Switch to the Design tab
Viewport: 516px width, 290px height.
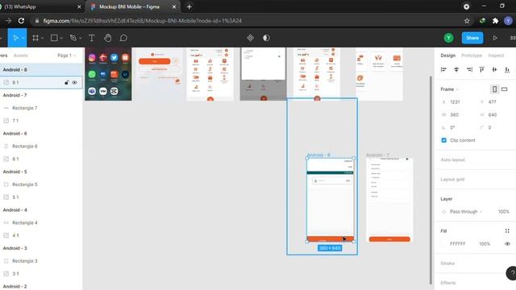[x=448, y=56]
